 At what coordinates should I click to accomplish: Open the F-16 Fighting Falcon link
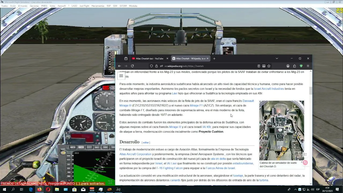[170, 168]
